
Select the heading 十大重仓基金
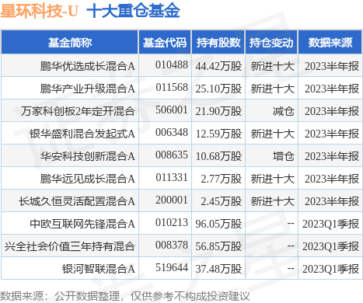coord(133,12)
